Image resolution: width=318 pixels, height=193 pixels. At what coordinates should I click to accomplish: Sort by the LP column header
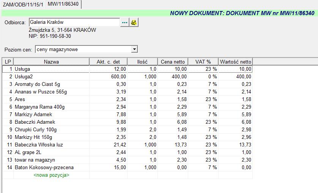8,62
